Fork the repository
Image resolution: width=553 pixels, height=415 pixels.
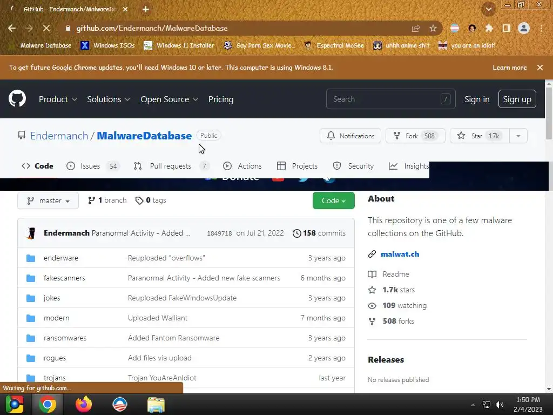pos(415,136)
